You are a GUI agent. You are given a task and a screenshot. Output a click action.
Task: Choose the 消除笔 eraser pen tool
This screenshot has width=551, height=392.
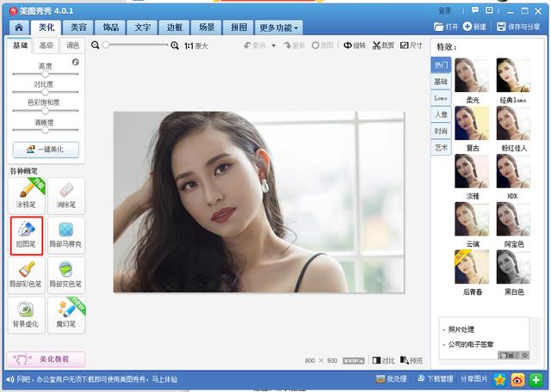click(x=65, y=193)
